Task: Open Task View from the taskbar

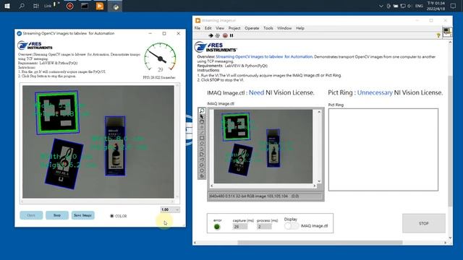Action: 35,6
